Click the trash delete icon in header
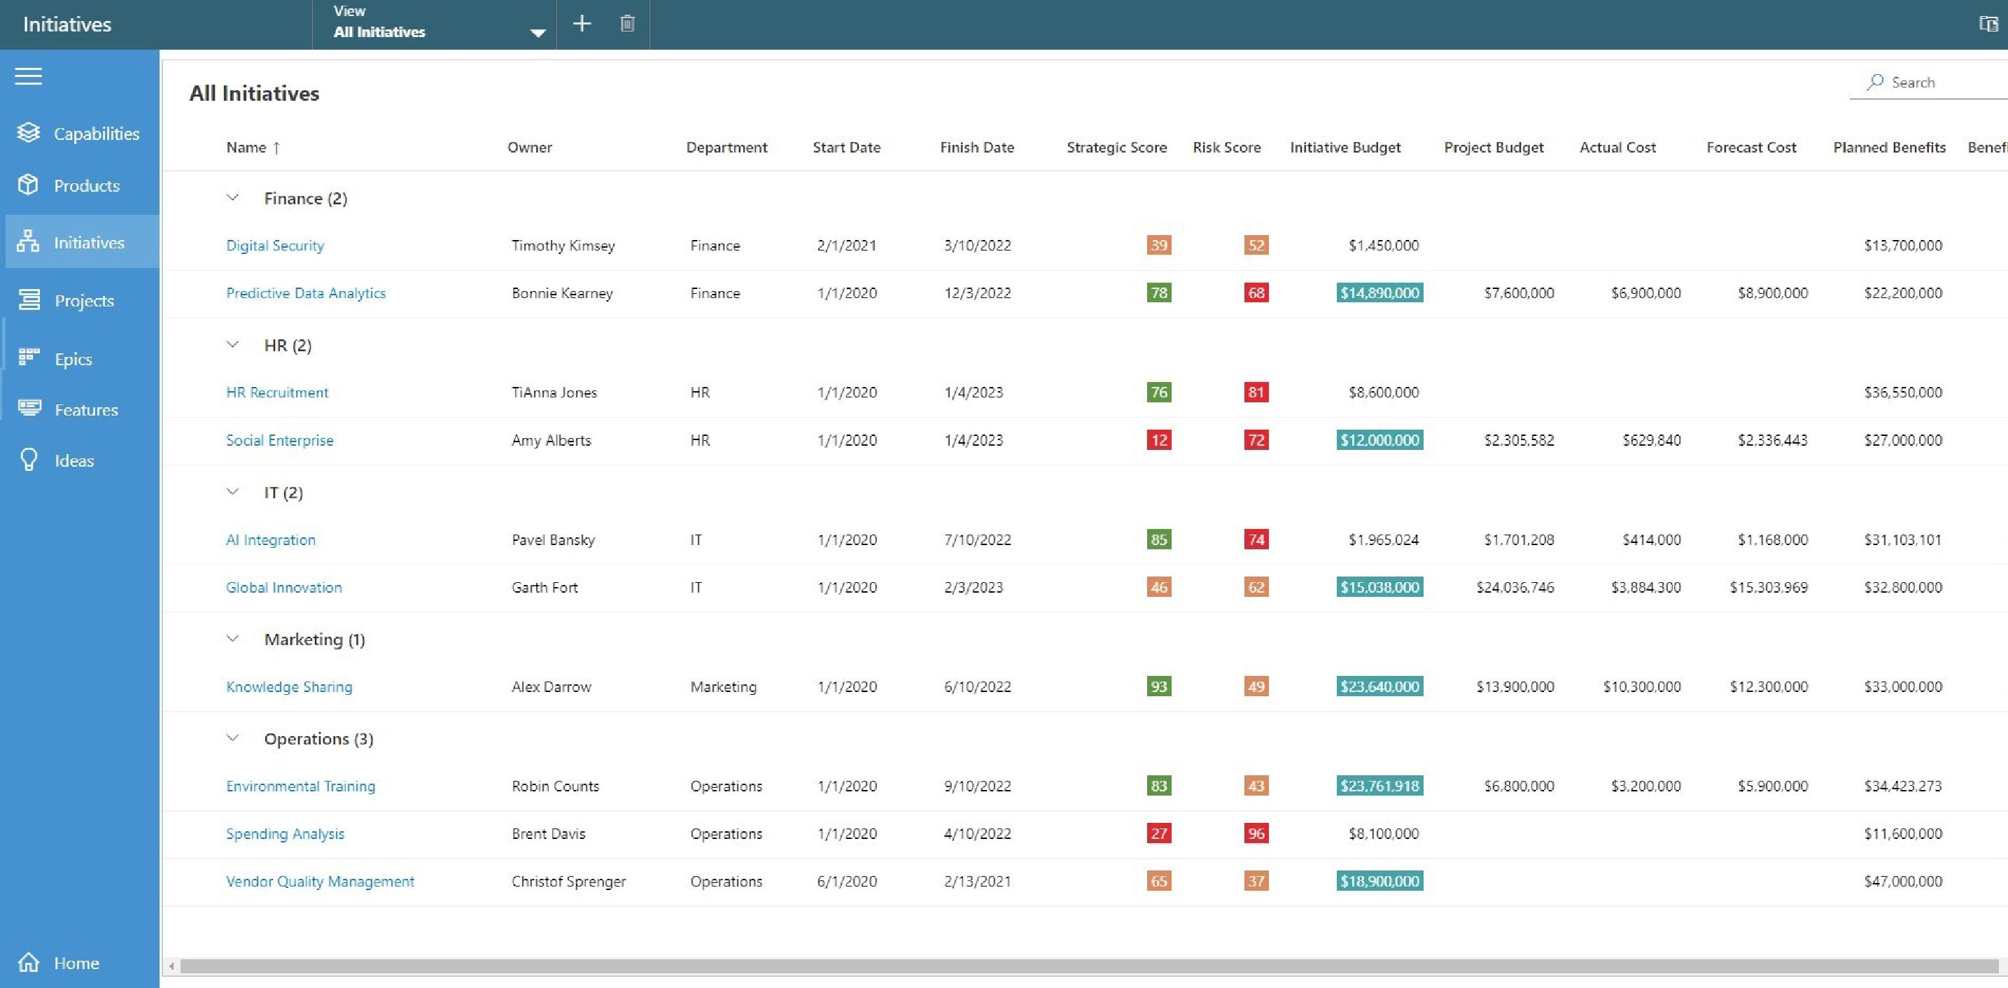This screenshot has width=2008, height=988. pyautogui.click(x=626, y=24)
